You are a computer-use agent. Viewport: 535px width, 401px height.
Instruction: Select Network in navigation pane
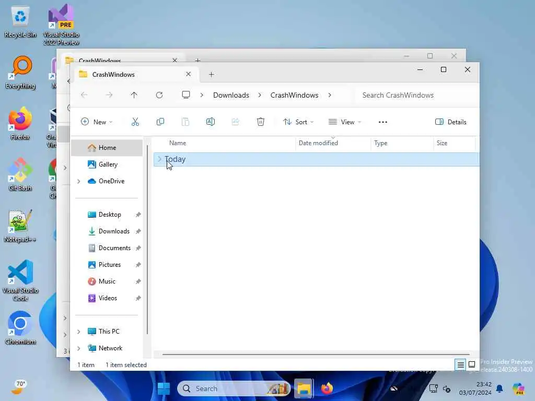[x=107, y=348]
